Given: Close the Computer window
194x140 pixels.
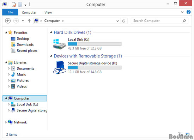Looking at the screenshot, I should tap(186, 3).
